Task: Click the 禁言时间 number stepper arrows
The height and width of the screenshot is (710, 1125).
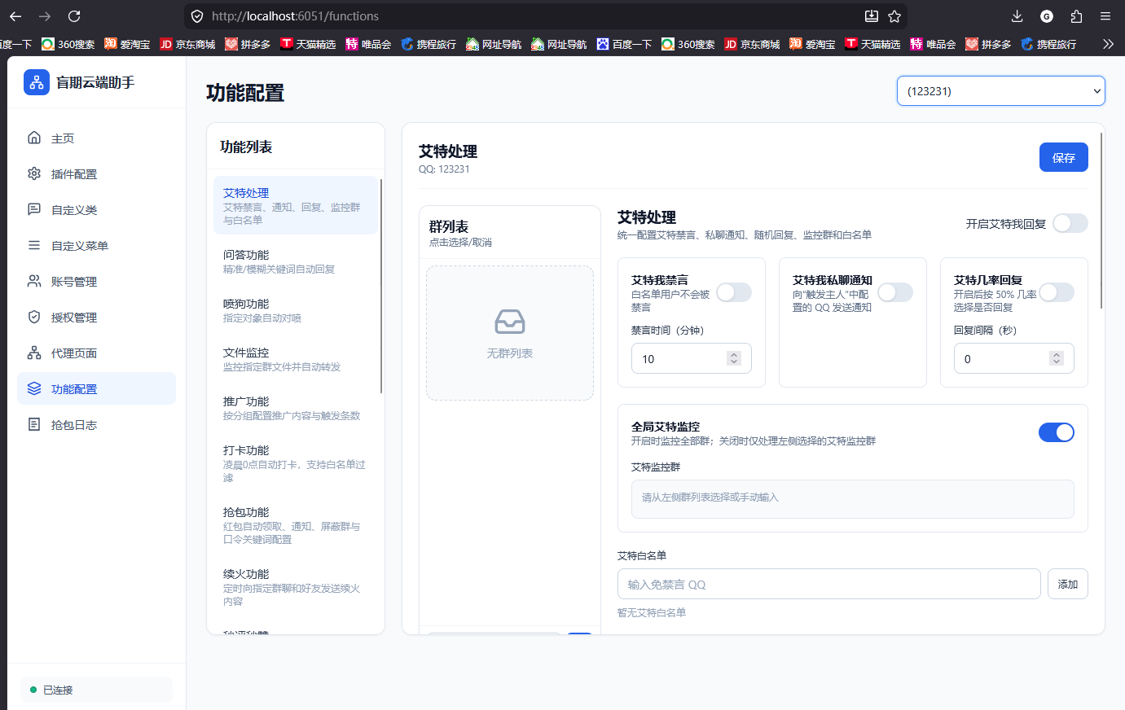Action: pyautogui.click(x=734, y=358)
